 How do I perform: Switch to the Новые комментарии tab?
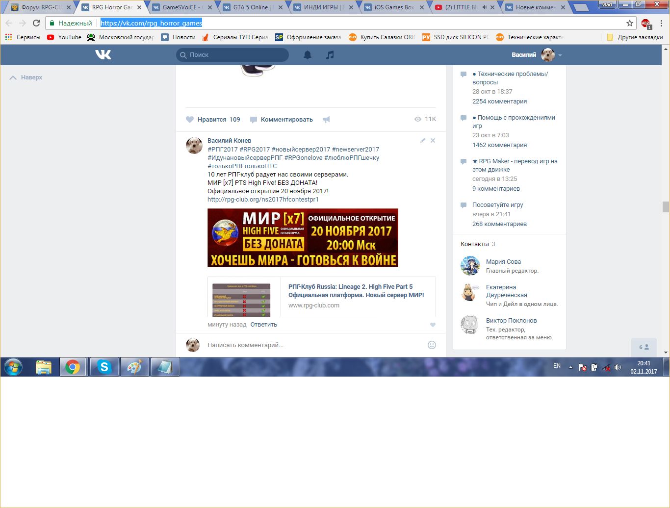point(535,7)
